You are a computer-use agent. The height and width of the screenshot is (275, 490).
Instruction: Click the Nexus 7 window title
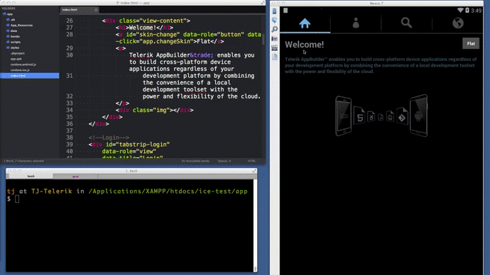click(x=376, y=3)
